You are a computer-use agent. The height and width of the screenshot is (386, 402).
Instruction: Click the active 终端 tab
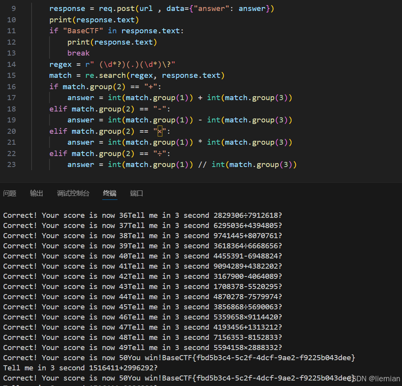click(110, 193)
